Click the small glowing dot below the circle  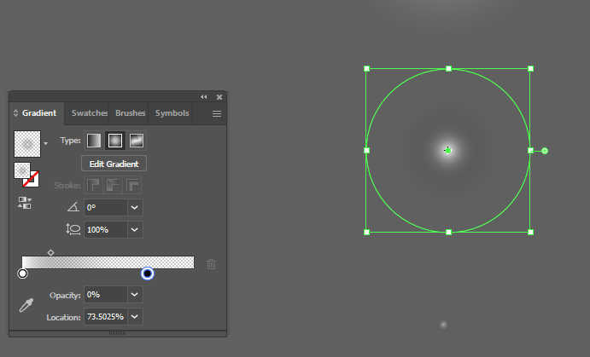[444, 325]
